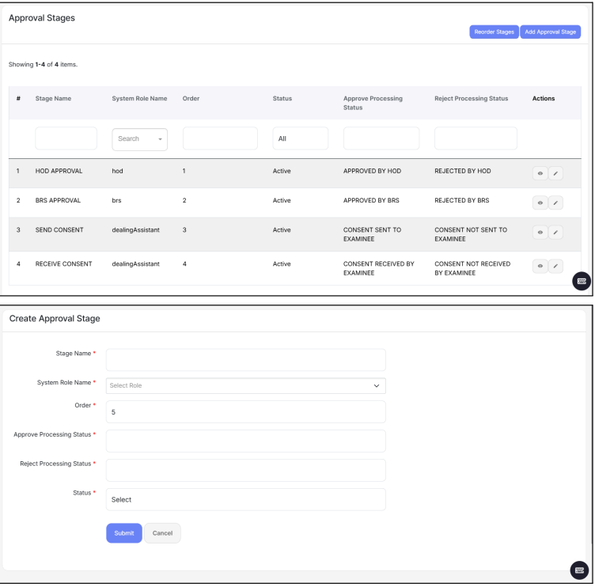
Task: Open keyboard widget in Approval Stages panel
Action: (x=582, y=281)
